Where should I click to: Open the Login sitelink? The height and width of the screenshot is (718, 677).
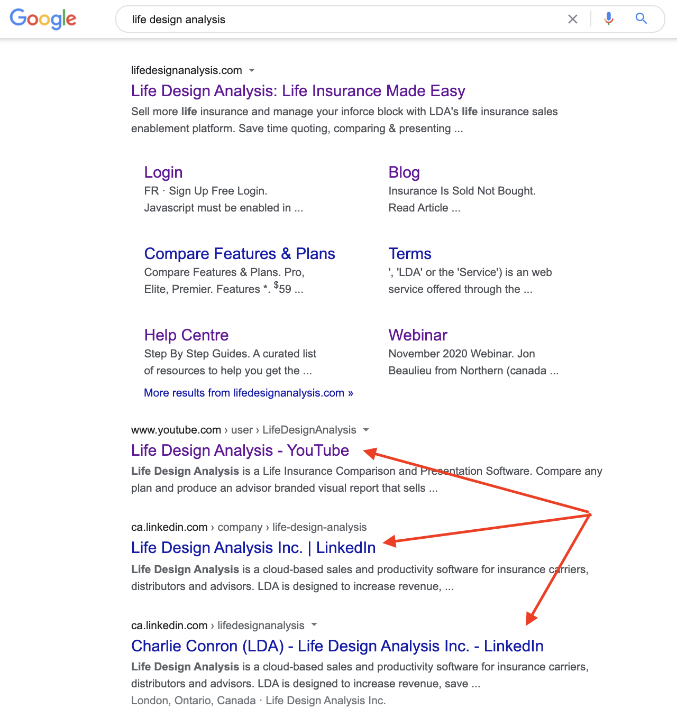[163, 172]
